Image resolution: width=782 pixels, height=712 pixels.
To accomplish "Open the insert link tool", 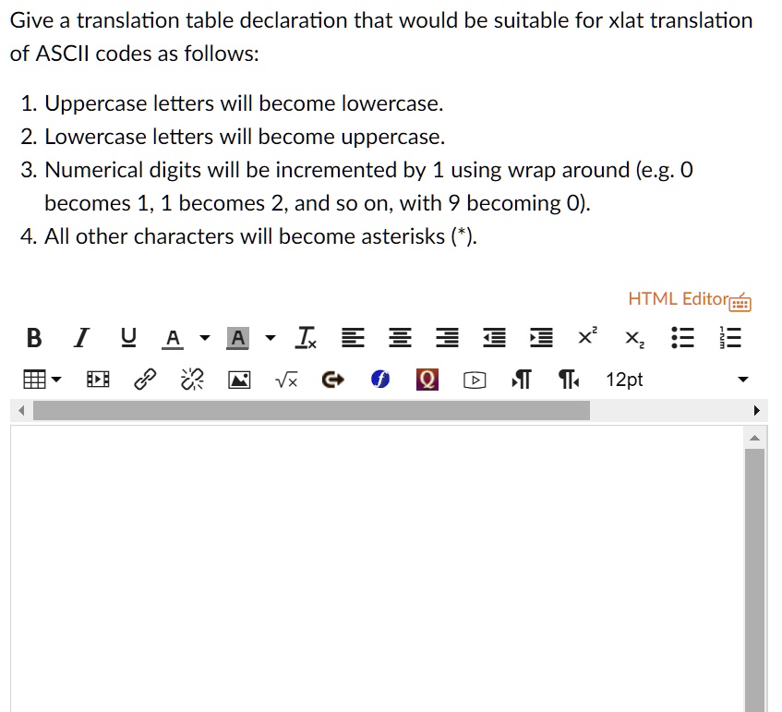I will [x=144, y=379].
